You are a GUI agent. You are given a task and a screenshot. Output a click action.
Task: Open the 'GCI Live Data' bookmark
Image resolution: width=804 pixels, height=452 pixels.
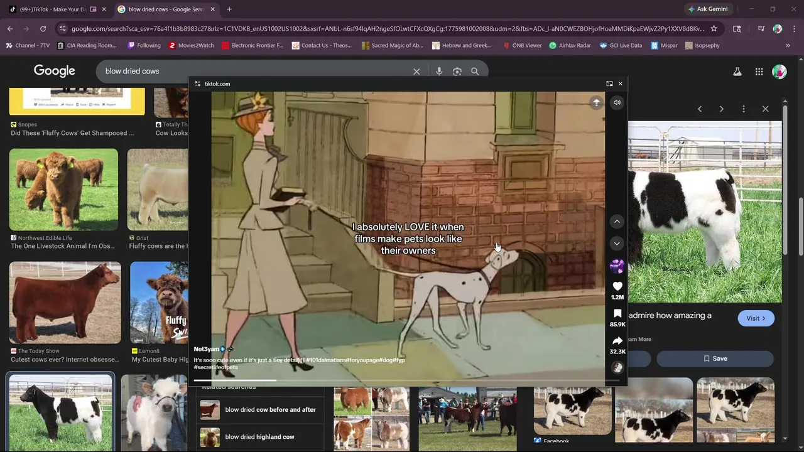pyautogui.click(x=621, y=45)
